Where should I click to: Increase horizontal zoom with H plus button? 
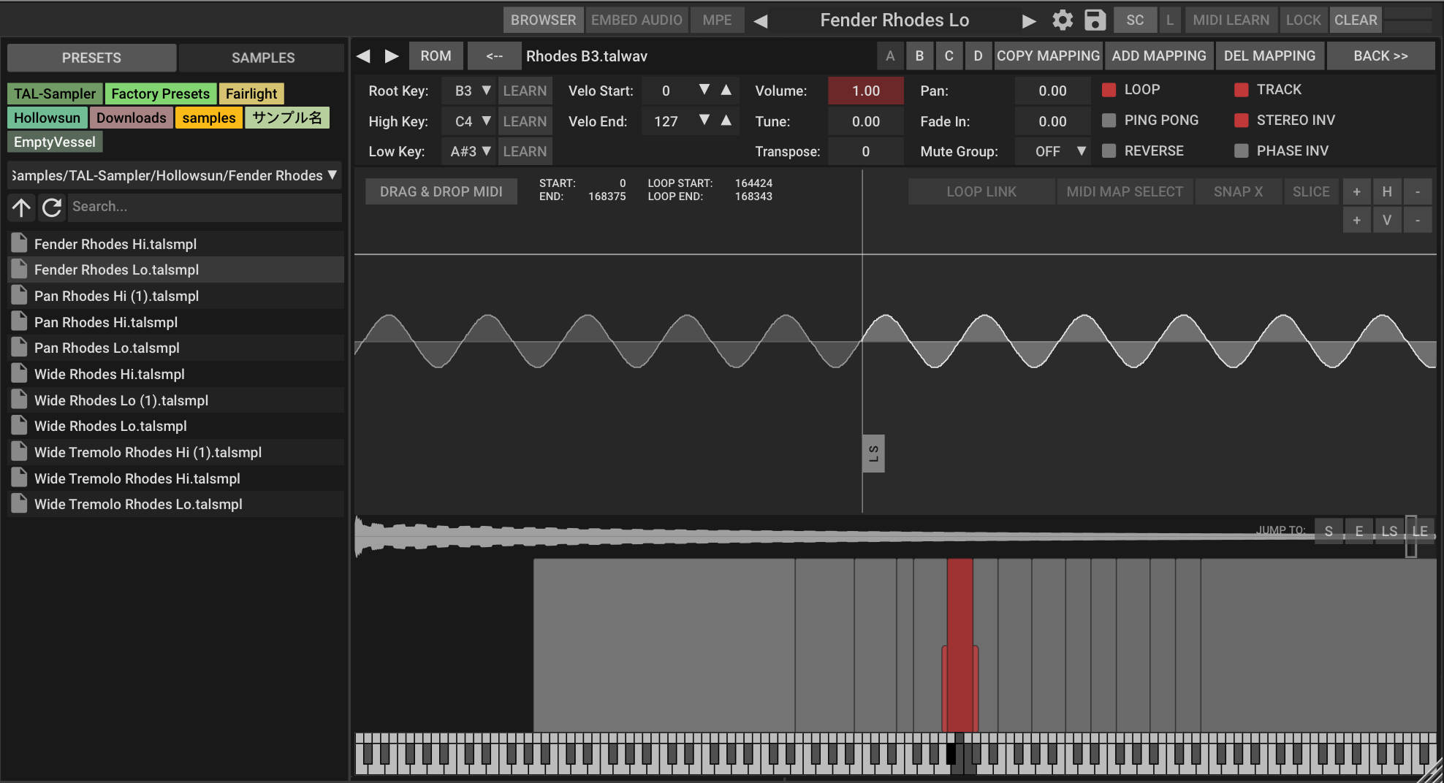pos(1356,192)
